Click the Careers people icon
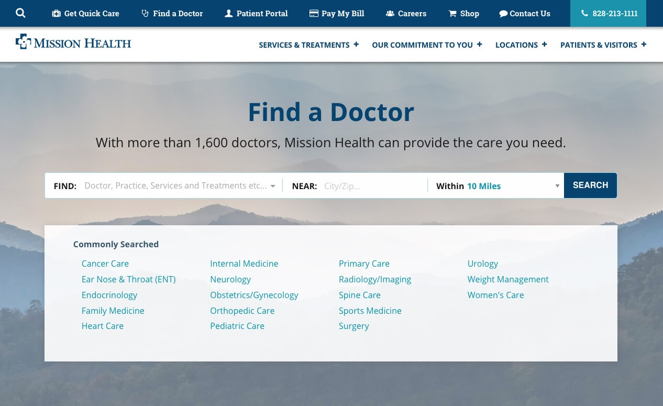Viewport: 663px width, 406px height. pos(390,14)
